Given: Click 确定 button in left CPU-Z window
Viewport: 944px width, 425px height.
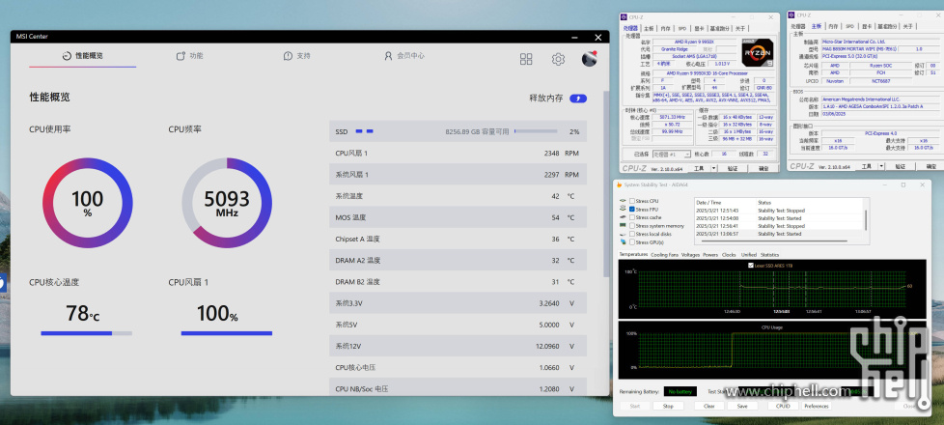Looking at the screenshot, I should (x=764, y=168).
